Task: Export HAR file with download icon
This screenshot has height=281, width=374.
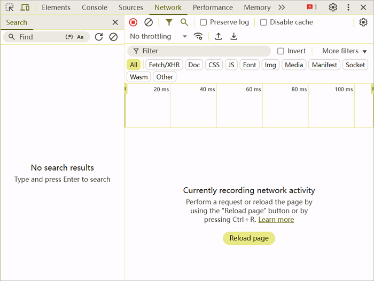Action: tap(233, 36)
